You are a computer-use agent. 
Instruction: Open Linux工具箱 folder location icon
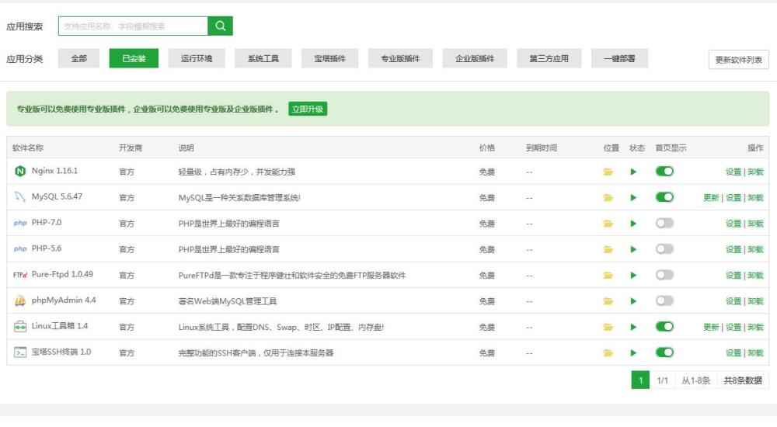click(608, 327)
